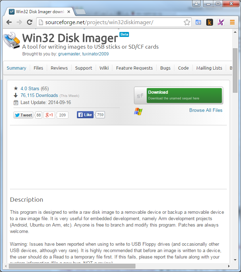
Task: Like the project on Facebook
Action: [x=85, y=115]
